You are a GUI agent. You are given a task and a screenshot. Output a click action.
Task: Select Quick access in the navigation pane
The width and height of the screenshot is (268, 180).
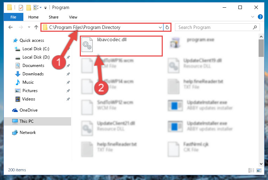click(x=28, y=40)
